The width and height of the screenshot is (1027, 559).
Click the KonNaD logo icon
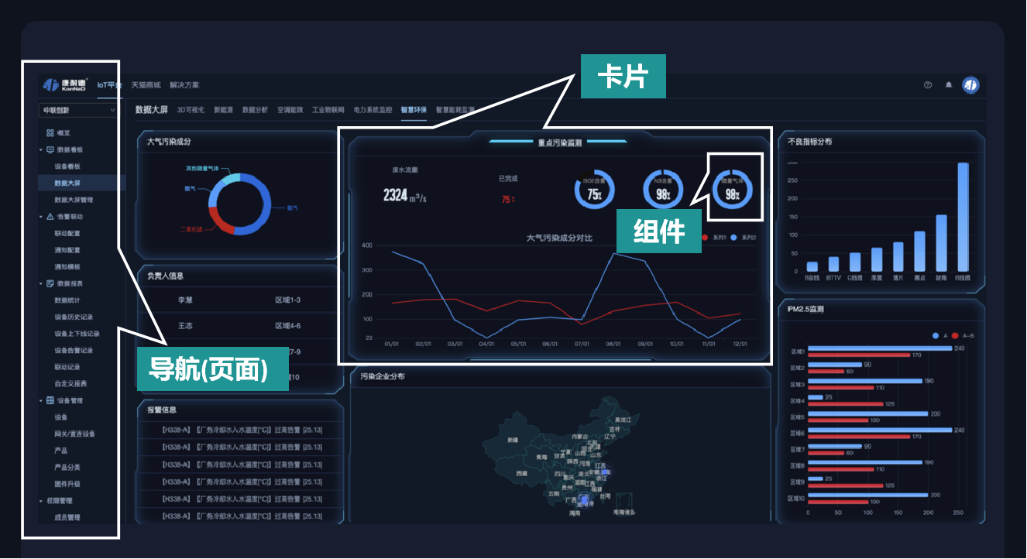51,85
